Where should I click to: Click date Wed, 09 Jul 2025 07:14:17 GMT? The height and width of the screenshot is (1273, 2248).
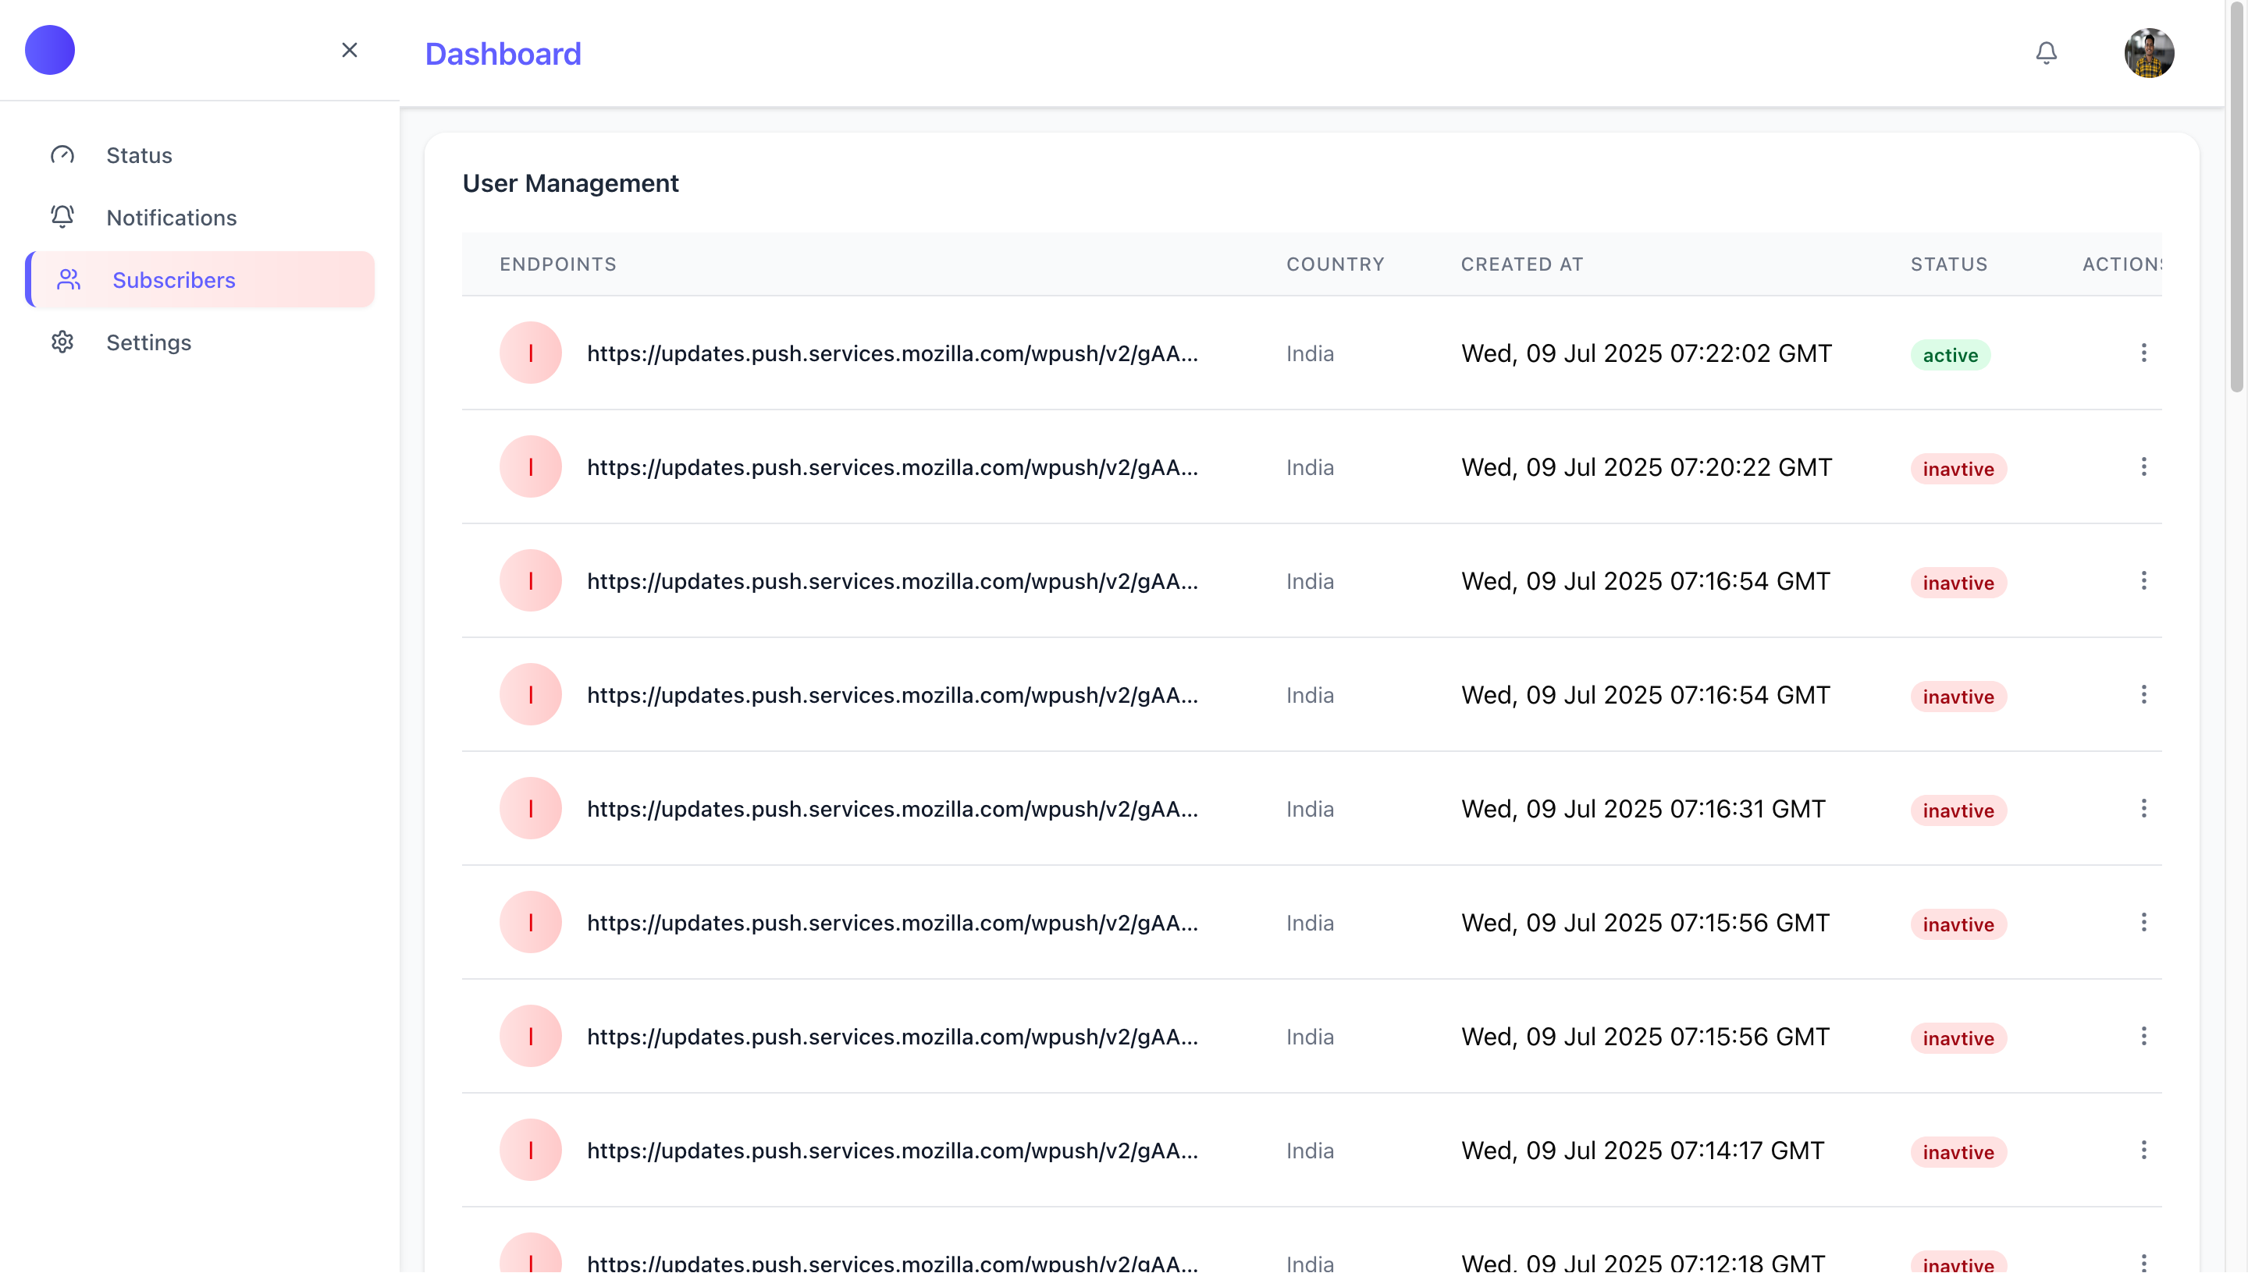1643,1151
